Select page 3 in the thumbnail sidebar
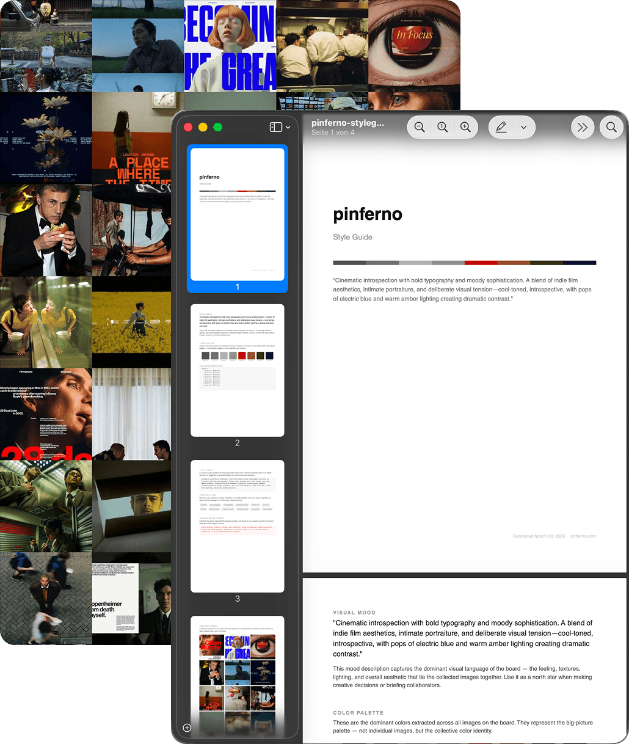Viewport: 629px width, 744px height. coord(237,527)
